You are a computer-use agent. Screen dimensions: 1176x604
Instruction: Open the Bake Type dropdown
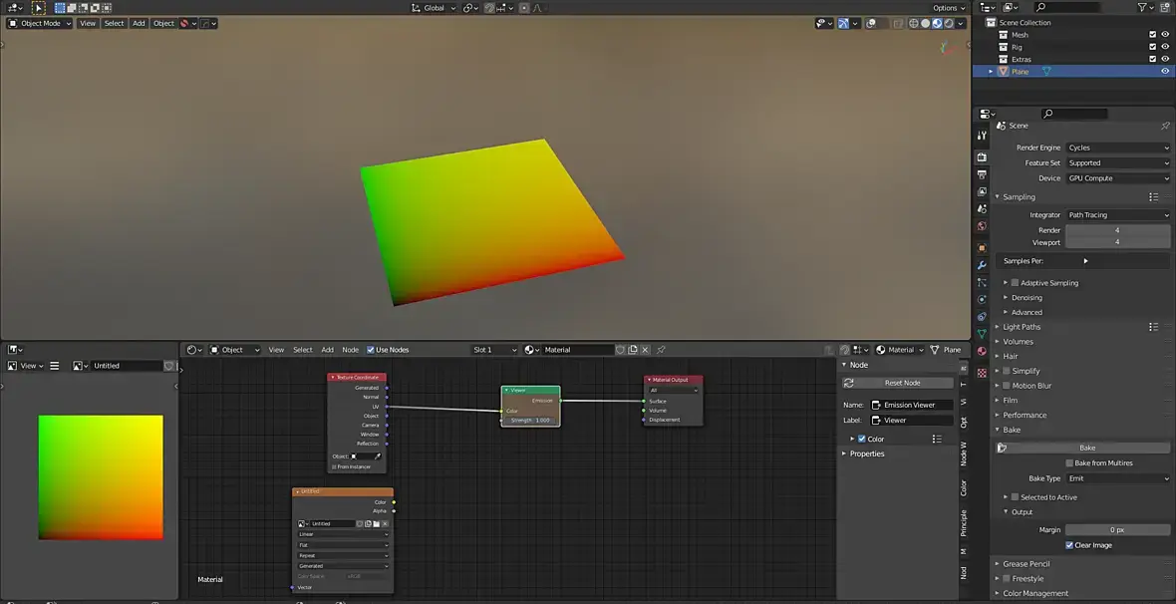tap(1117, 478)
